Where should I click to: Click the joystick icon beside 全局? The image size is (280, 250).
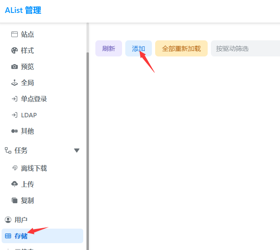tap(15, 83)
